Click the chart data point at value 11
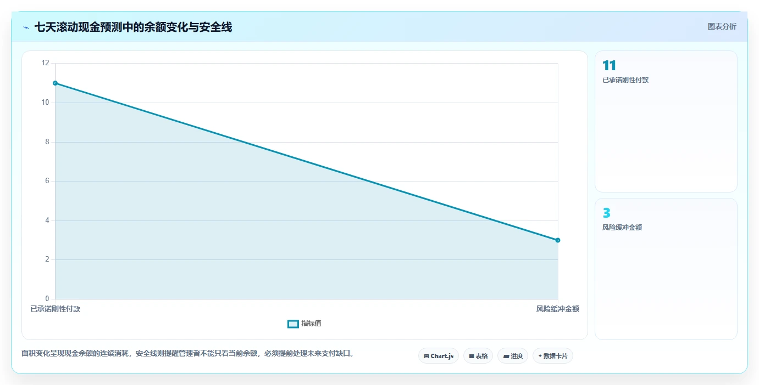The height and width of the screenshot is (385, 759). [56, 83]
